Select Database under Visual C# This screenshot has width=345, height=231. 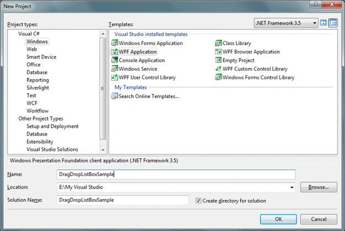click(36, 72)
